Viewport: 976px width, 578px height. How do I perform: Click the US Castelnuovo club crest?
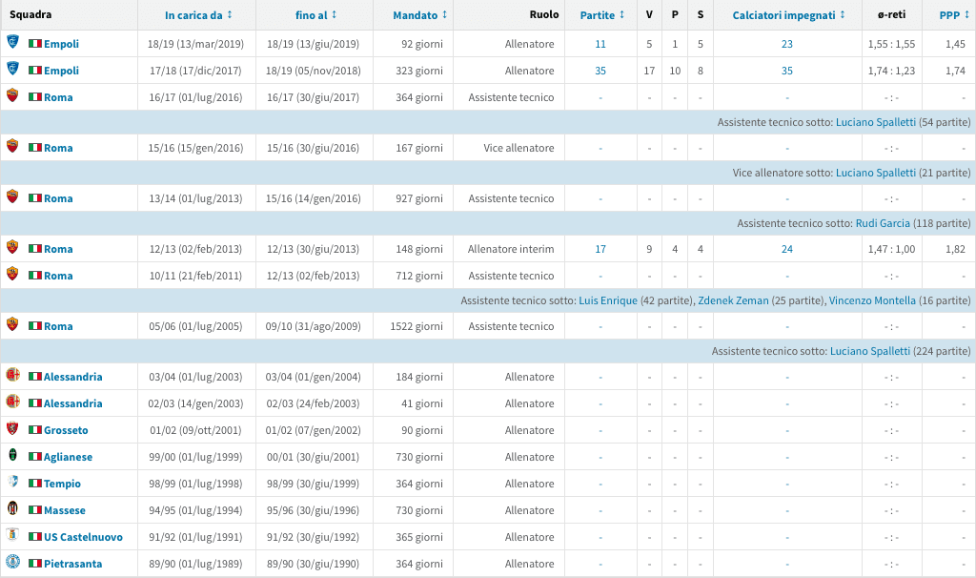pyautogui.click(x=12, y=536)
